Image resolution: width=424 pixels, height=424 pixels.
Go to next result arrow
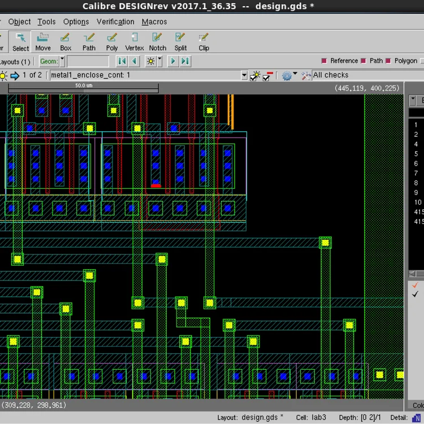[x=173, y=61]
